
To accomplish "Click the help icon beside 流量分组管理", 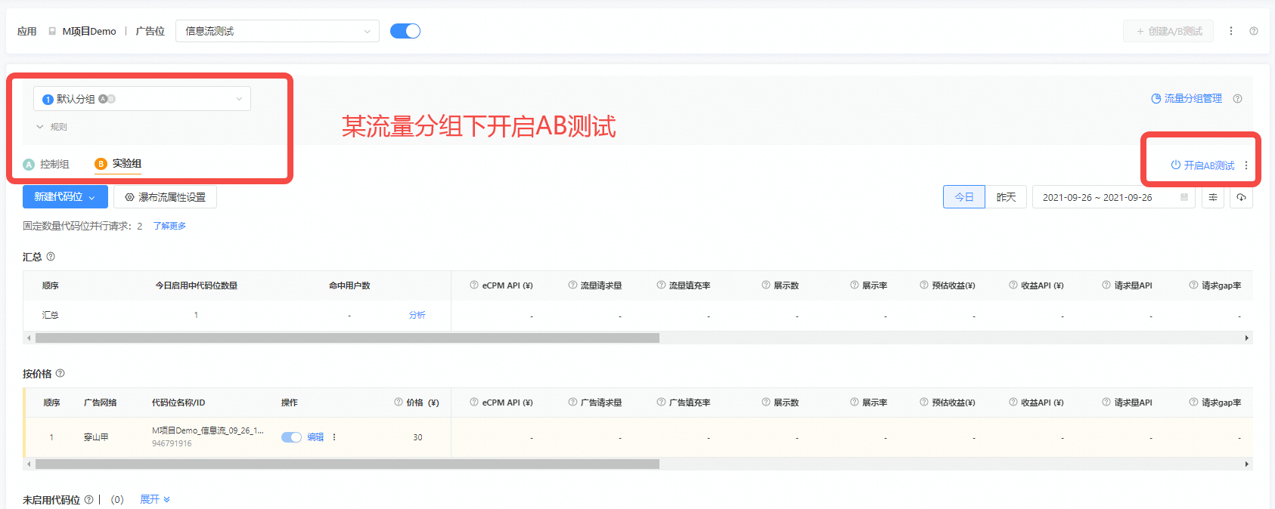I will (x=1237, y=98).
